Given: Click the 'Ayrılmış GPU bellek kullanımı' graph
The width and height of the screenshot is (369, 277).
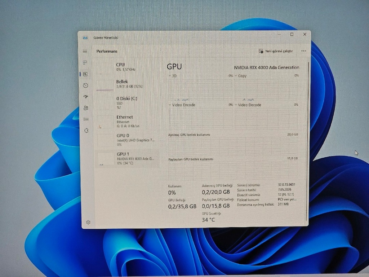Looking at the screenshot, I should tap(233, 146).
